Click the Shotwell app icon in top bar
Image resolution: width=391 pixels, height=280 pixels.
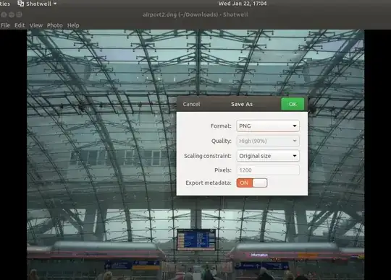tap(21, 4)
